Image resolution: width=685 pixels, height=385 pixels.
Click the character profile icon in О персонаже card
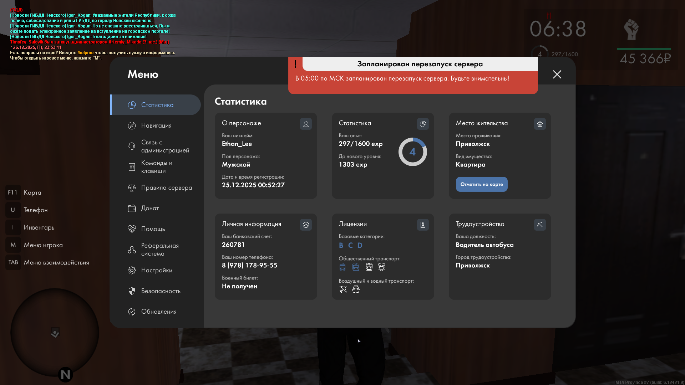pyautogui.click(x=306, y=124)
